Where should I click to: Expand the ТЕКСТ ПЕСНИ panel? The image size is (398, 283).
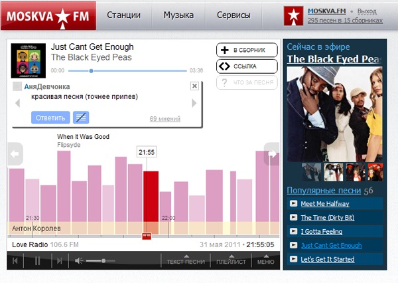click(186, 260)
